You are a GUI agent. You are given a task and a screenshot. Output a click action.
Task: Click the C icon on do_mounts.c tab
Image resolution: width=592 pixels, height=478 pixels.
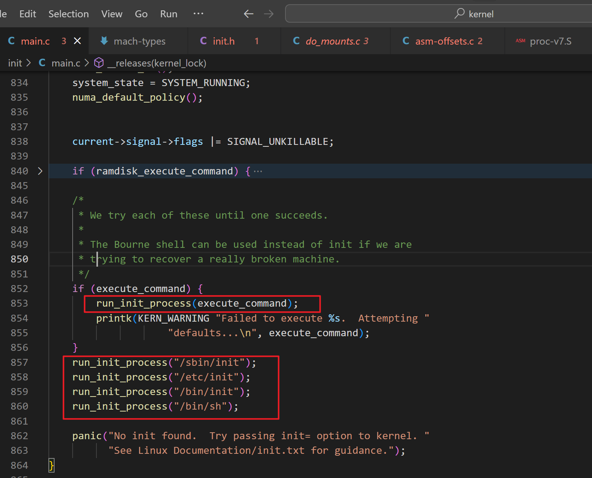[x=296, y=41]
